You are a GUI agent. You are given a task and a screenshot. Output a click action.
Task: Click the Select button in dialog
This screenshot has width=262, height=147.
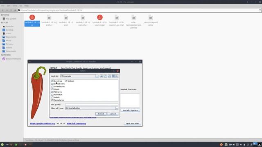click(101, 114)
